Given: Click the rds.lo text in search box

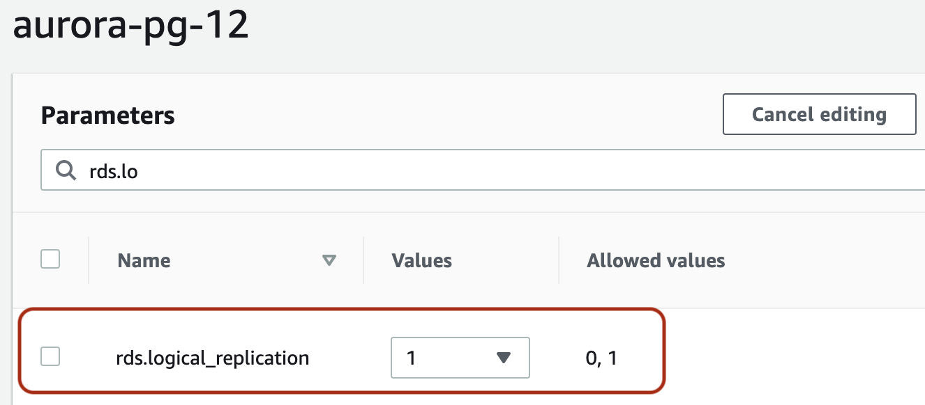Looking at the screenshot, I should pyautogui.click(x=114, y=171).
